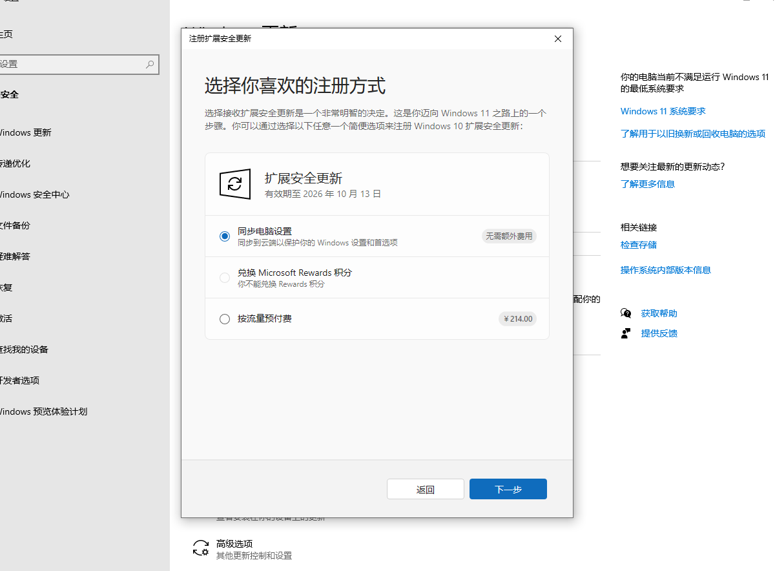775x571 pixels.
Task: Click the 你不能兑换 Rewards 积分 note
Action: [281, 284]
